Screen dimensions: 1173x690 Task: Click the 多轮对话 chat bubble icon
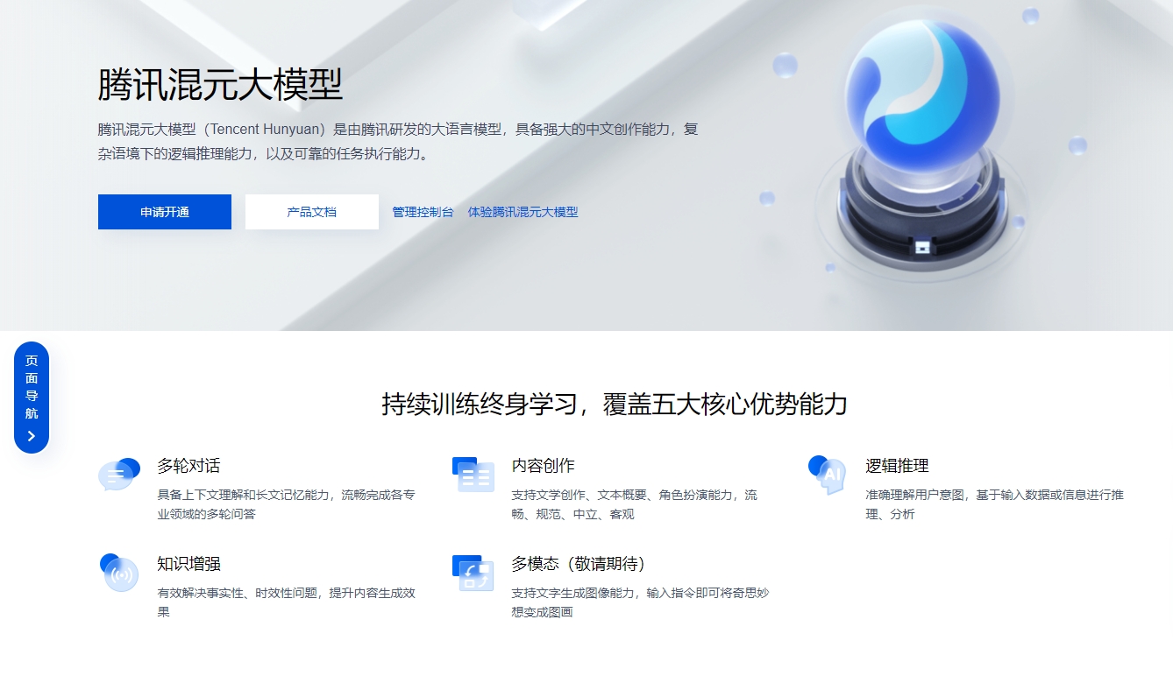tap(119, 475)
